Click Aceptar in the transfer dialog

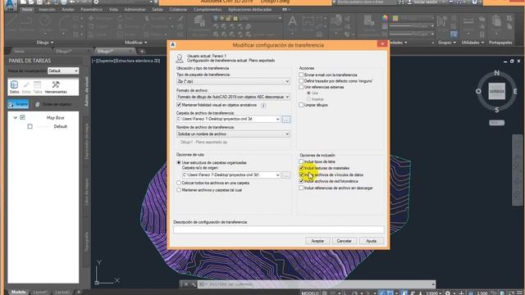(x=317, y=241)
